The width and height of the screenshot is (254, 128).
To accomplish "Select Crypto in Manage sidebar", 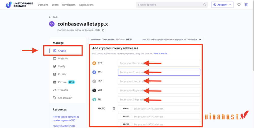I will click(63, 51).
